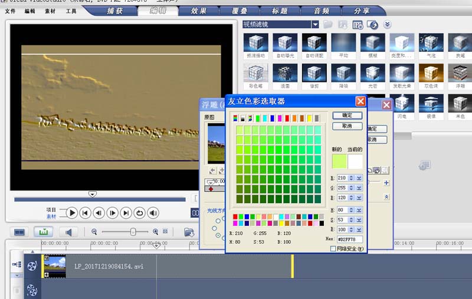Click 确定 in the color picker dialog
This screenshot has height=299, width=472.
(347, 115)
